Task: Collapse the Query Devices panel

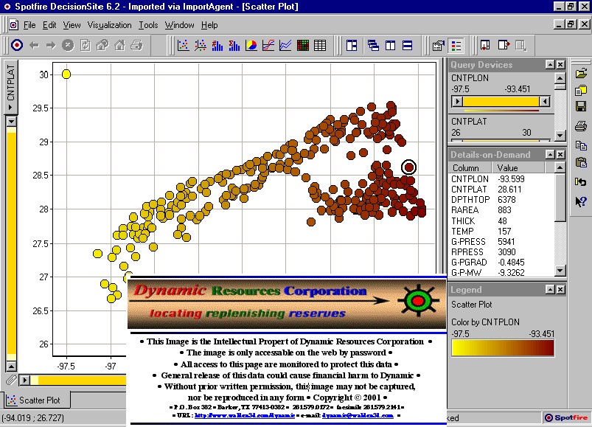Action: [550, 65]
